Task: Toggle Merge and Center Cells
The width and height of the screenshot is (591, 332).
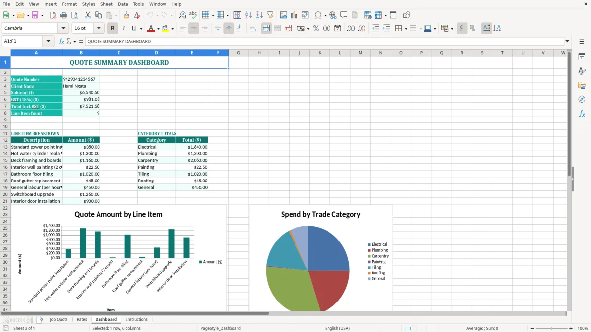Action: (x=266, y=29)
